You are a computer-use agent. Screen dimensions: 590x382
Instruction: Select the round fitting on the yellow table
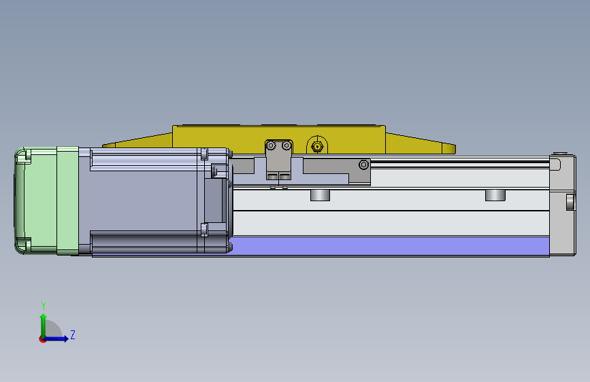coord(317,146)
